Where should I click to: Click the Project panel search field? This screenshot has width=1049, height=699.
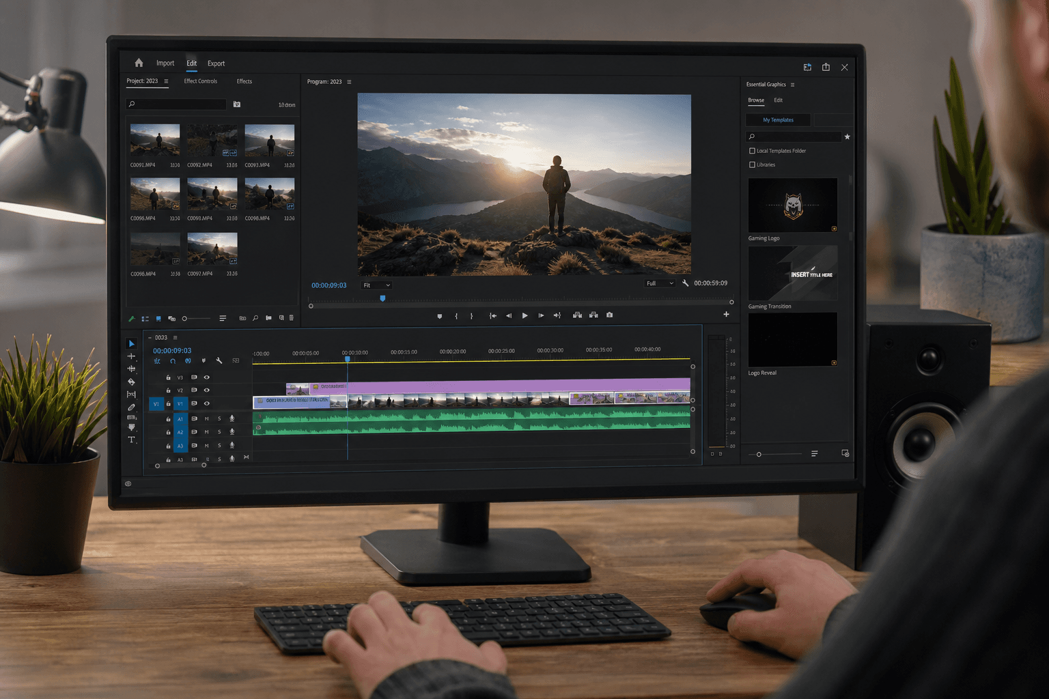coord(176,104)
